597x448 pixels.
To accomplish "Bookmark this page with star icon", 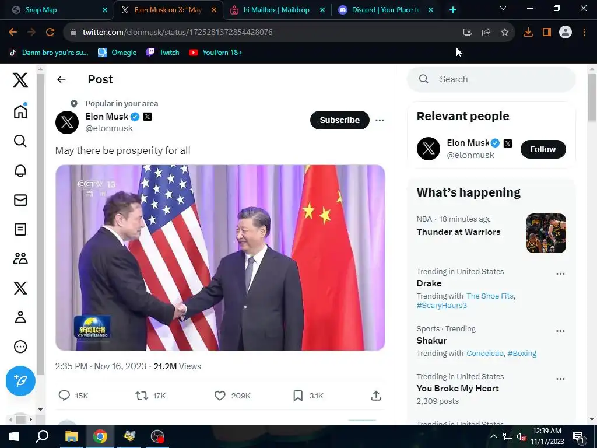I will coord(504,33).
